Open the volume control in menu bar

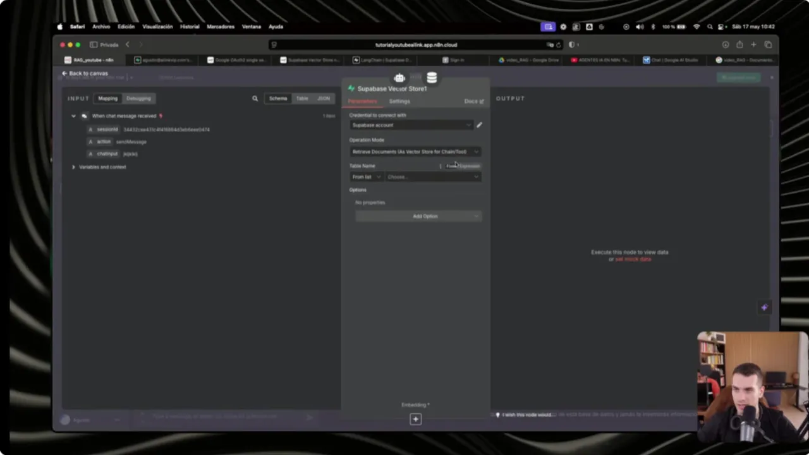[x=640, y=27]
